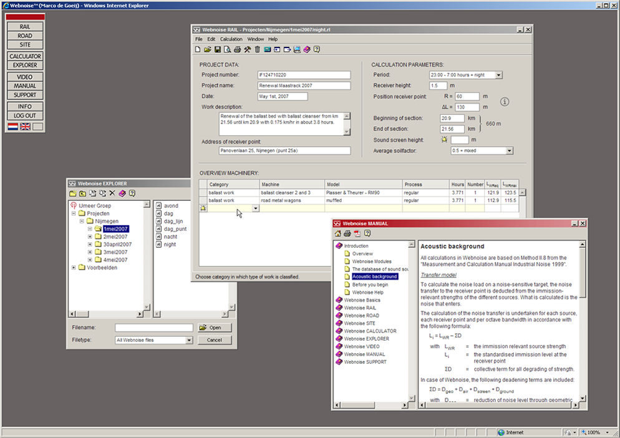Open Period dropdown in calculation parameters
This screenshot has width=620, height=438.
pyautogui.click(x=498, y=75)
